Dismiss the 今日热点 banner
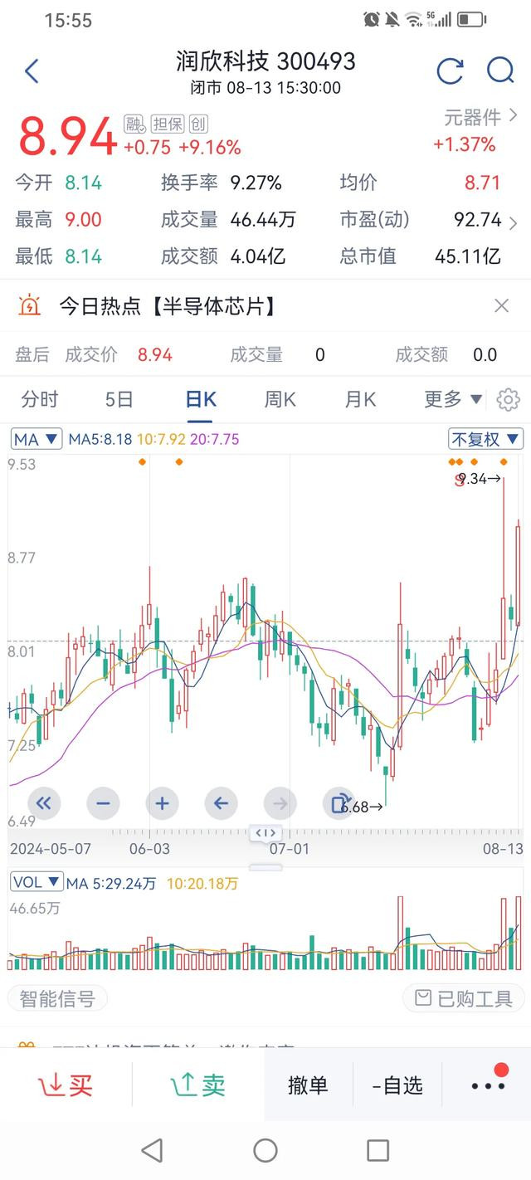This screenshot has height=1180, width=531. coord(501,306)
